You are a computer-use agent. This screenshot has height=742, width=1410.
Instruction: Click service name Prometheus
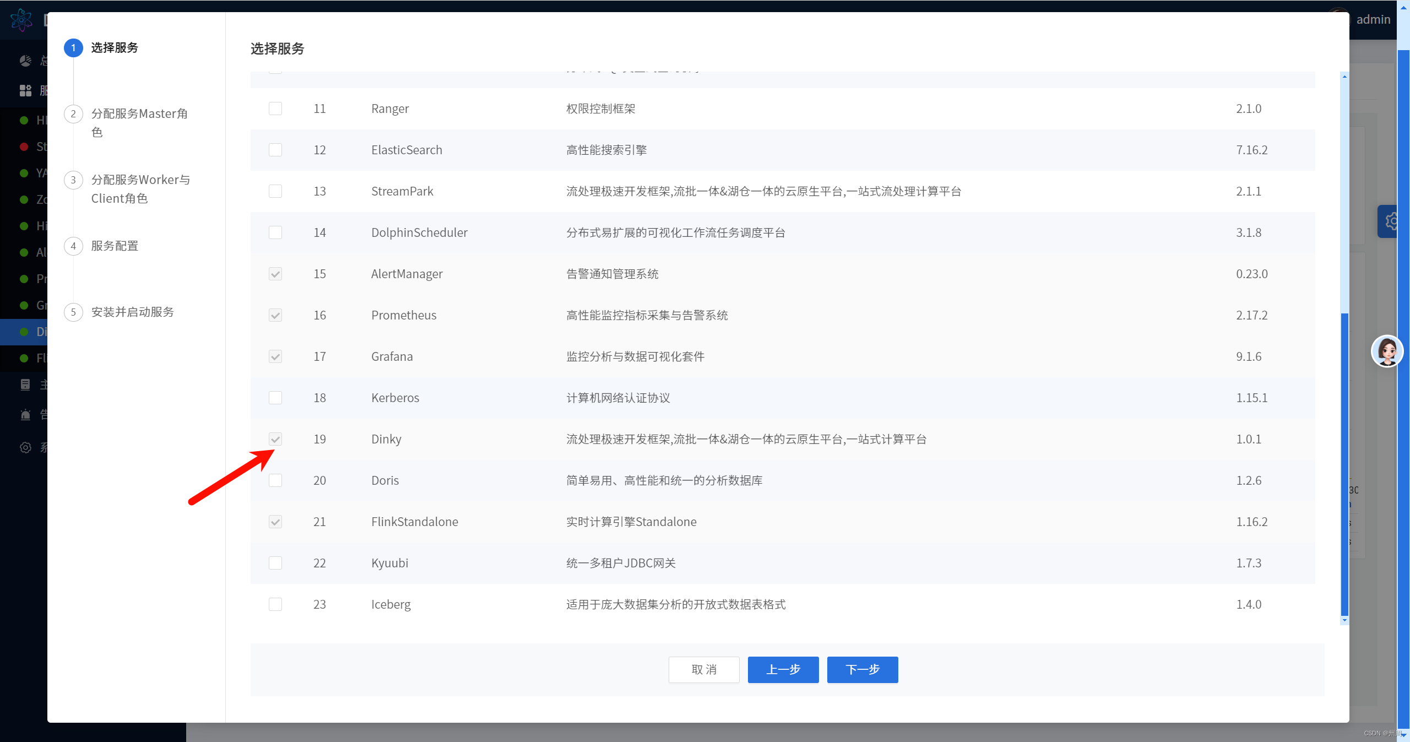(x=404, y=315)
